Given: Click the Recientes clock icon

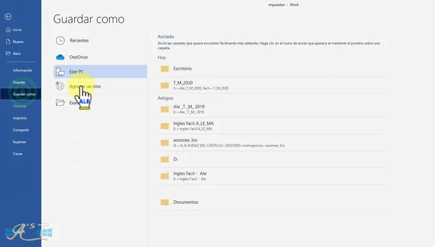Looking at the screenshot, I should (x=60, y=40).
